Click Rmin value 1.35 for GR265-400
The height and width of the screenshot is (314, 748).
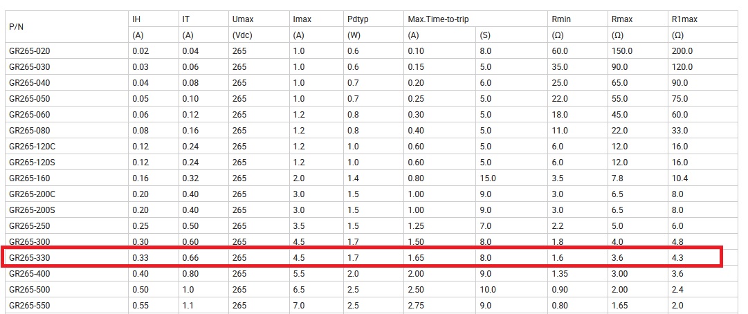[x=559, y=273]
